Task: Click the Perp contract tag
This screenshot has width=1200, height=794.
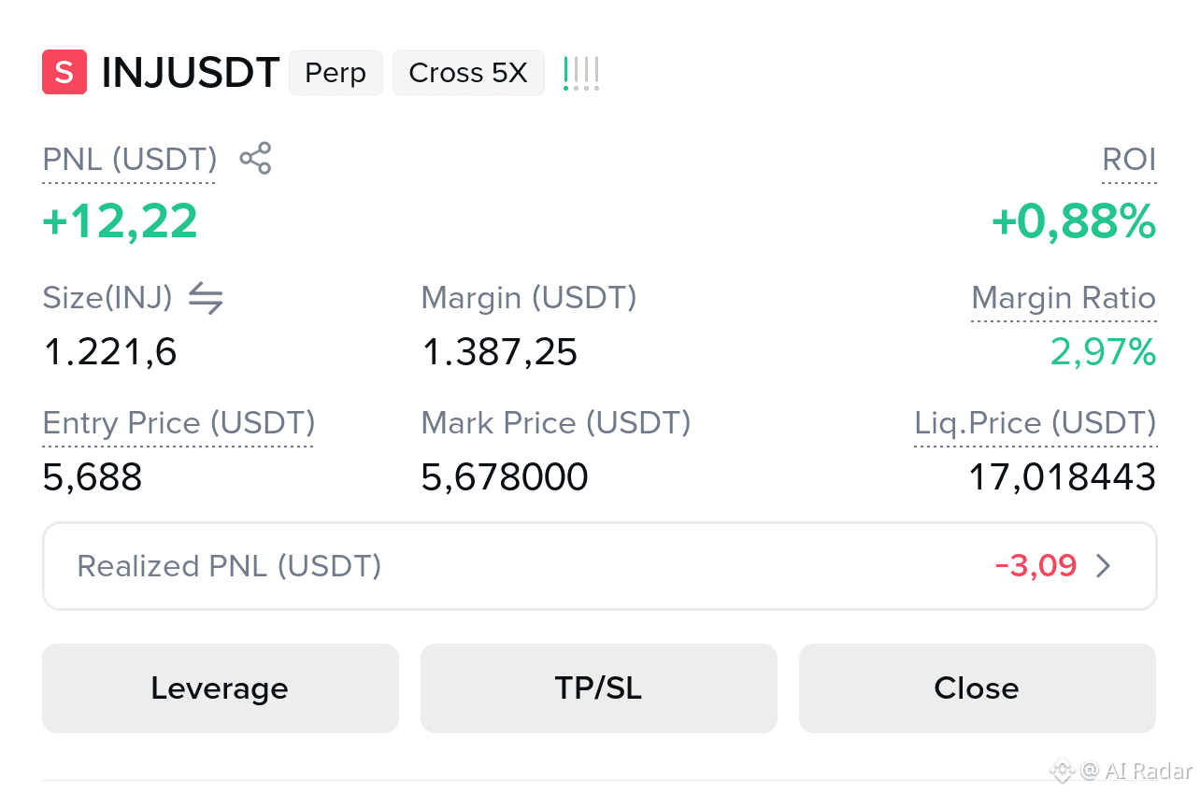Action: (336, 73)
